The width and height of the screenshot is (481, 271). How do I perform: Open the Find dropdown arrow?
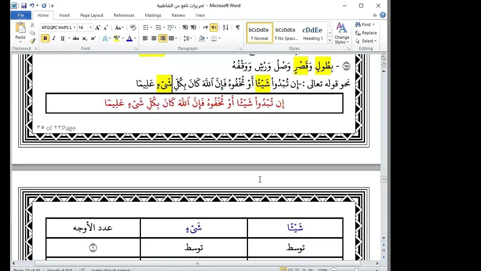[x=373, y=24]
